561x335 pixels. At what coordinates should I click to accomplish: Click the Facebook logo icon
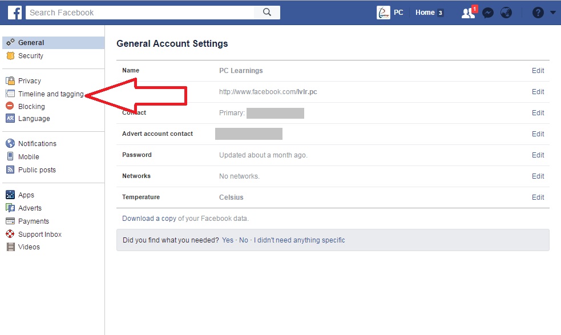[15, 13]
